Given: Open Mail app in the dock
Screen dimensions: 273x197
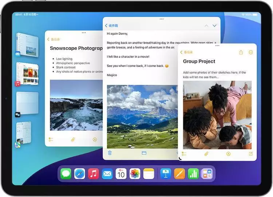Looking at the screenshot, I should 107,174.
